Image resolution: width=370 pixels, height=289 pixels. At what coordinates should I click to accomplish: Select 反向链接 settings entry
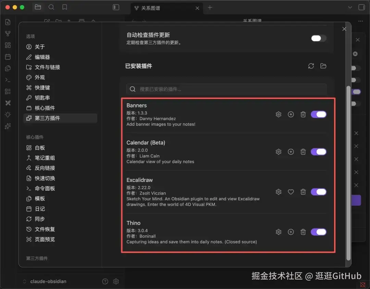(60, 168)
